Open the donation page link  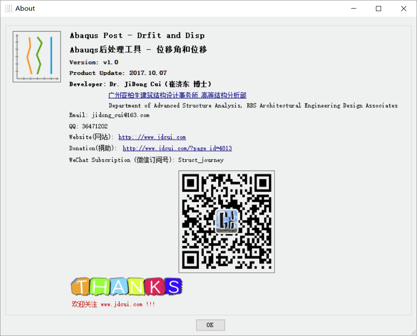177,148
